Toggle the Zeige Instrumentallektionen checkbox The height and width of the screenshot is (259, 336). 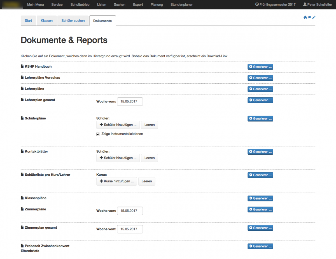click(x=98, y=134)
